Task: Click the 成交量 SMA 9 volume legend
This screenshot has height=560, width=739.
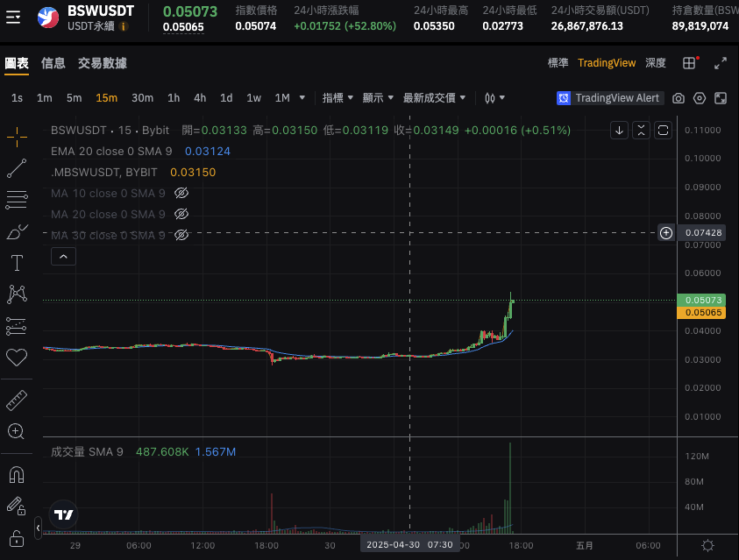Action: 87,452
